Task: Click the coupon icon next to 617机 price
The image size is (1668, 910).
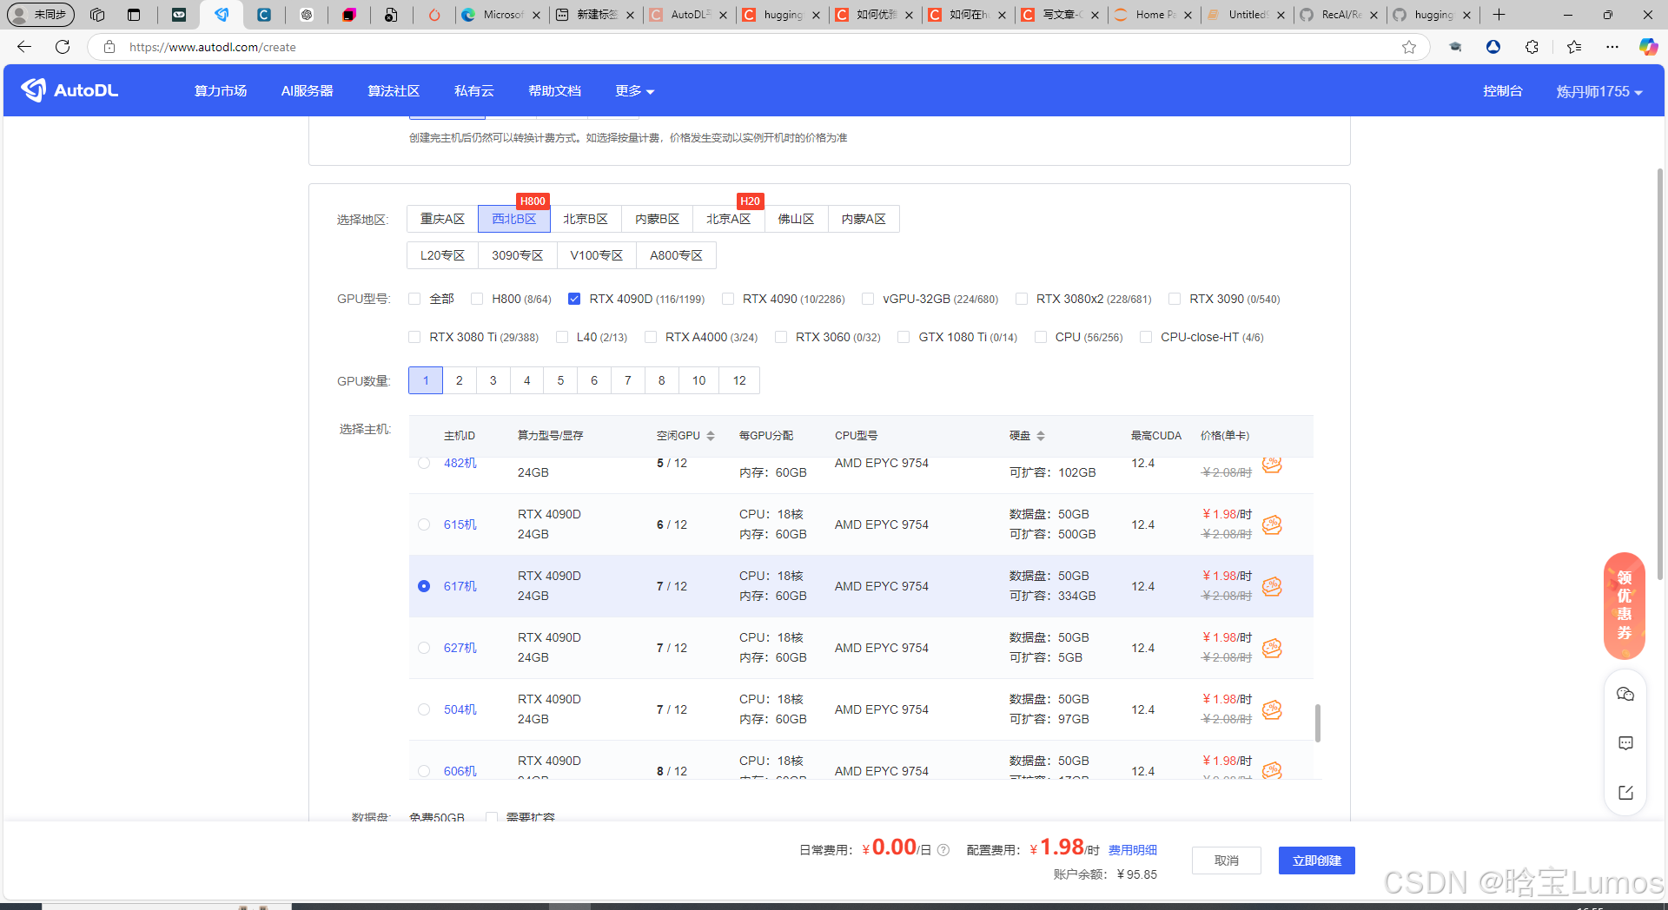Action: tap(1272, 586)
